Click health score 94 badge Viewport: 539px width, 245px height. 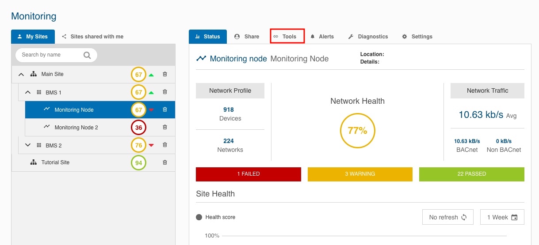(x=138, y=163)
